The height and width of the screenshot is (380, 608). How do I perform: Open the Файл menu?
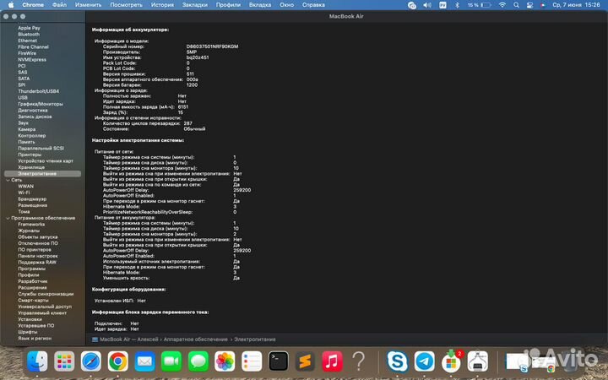[x=59, y=5]
